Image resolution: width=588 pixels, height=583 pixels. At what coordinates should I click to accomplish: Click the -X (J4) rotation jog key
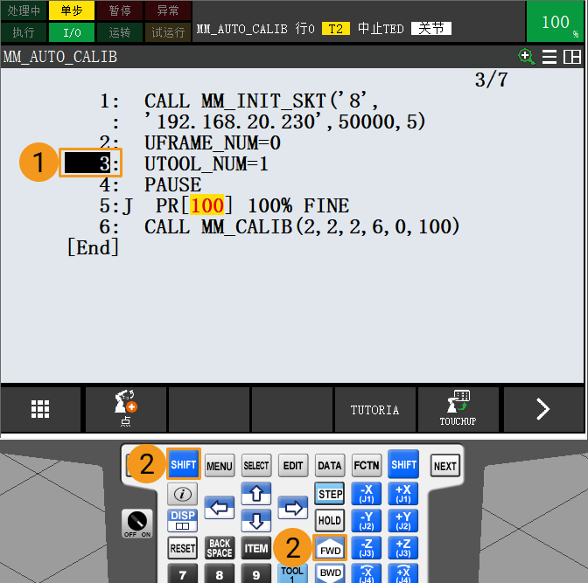tap(367, 573)
